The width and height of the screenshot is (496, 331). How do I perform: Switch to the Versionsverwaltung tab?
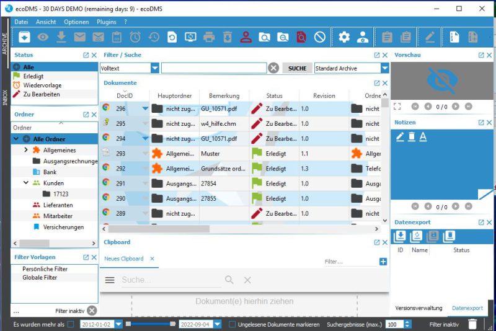point(418,308)
